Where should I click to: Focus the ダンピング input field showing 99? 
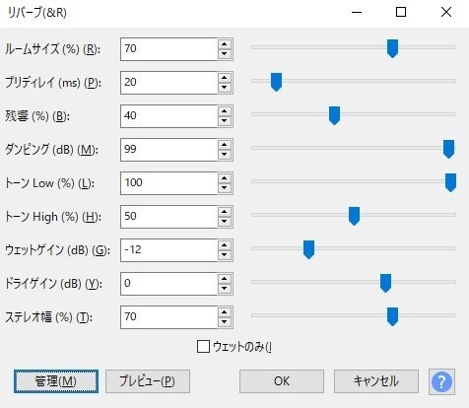(168, 150)
